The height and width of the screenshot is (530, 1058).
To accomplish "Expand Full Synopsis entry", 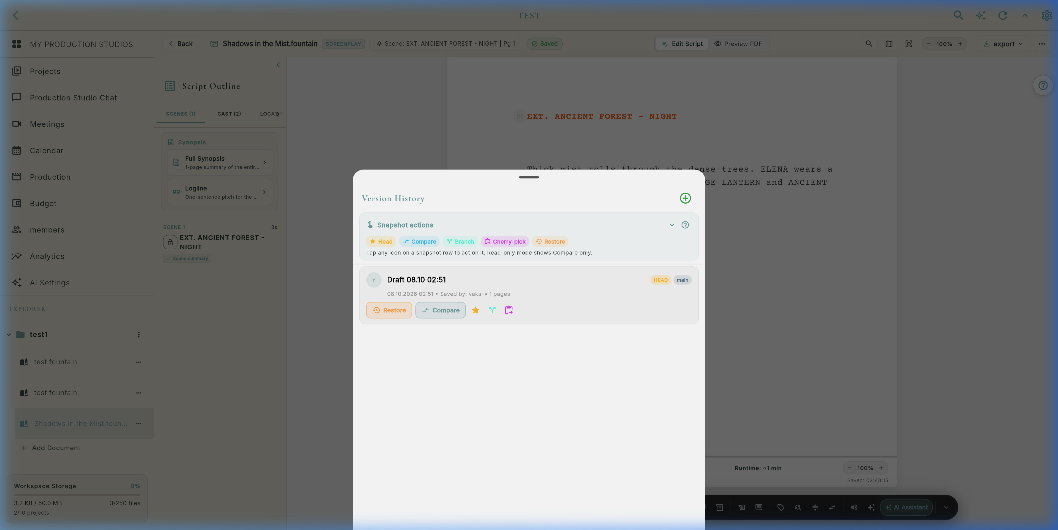I will click(220, 162).
